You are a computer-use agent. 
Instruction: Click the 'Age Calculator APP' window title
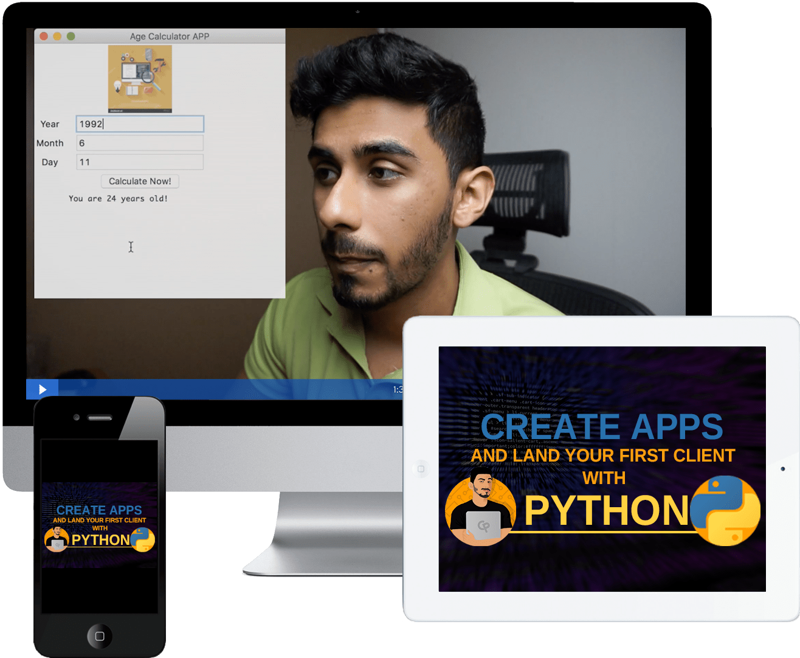click(170, 36)
